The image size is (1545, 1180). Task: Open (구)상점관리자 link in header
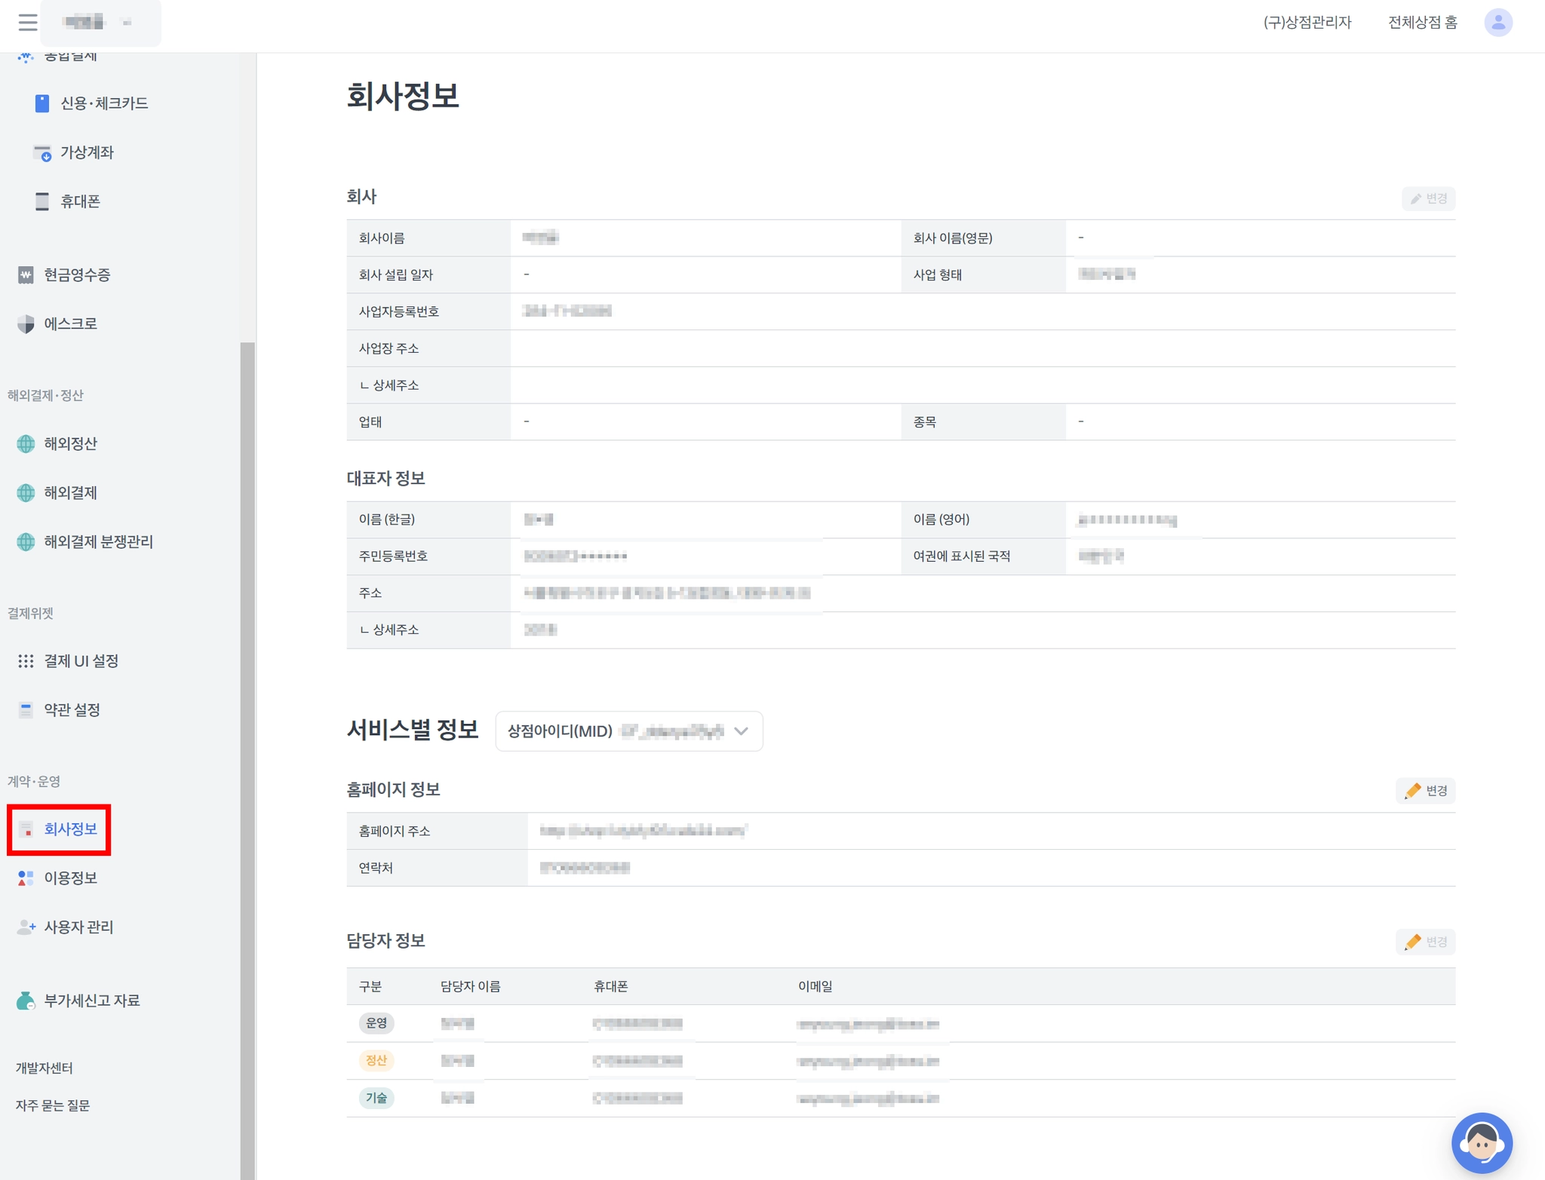[1307, 23]
